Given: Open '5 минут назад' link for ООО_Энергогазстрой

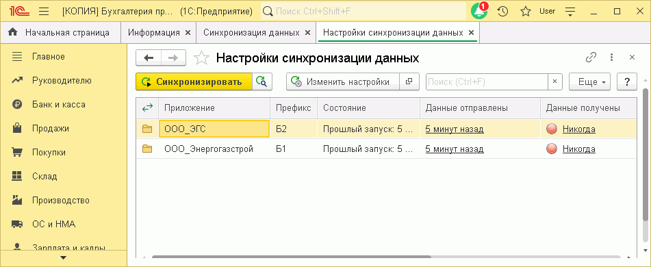Looking at the screenshot, I should coord(455,149).
